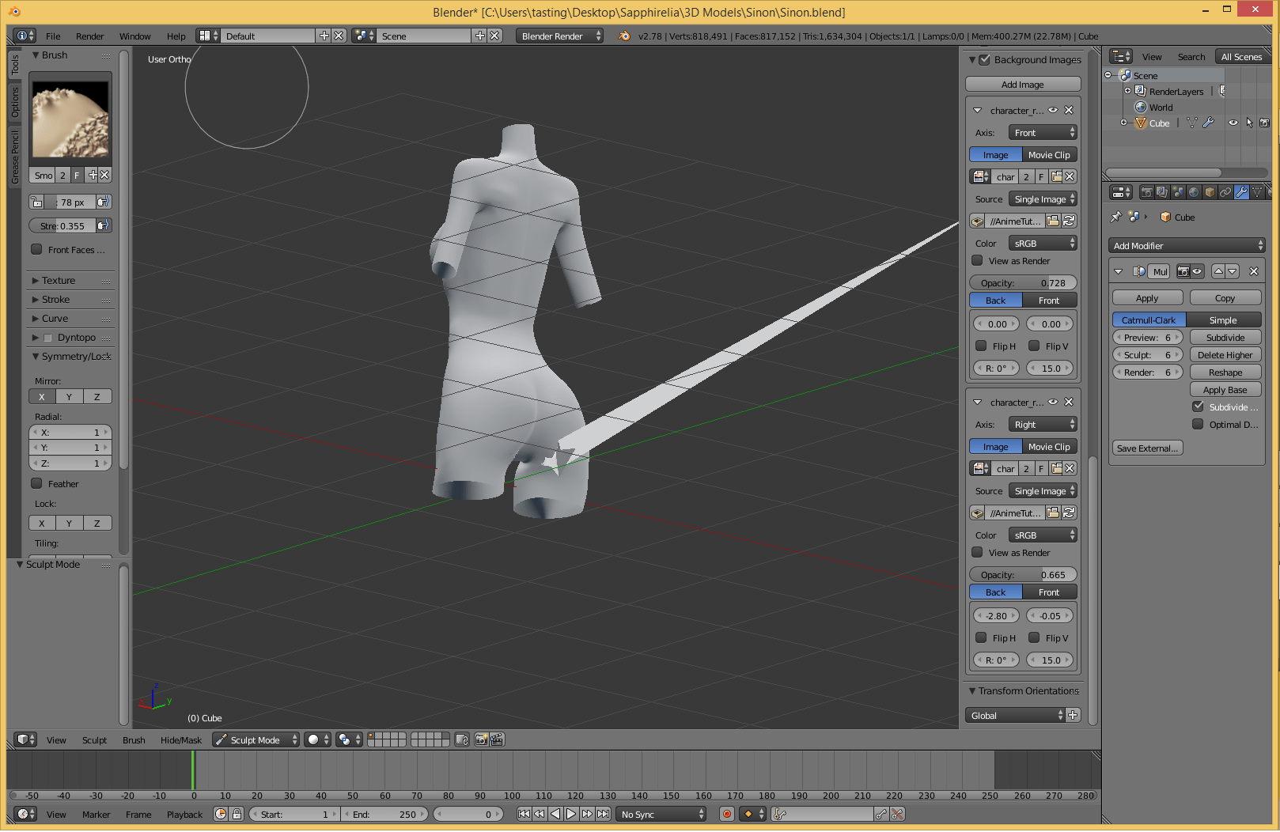
Task: Apply the Subdivision Surface modifier
Action: (x=1147, y=297)
